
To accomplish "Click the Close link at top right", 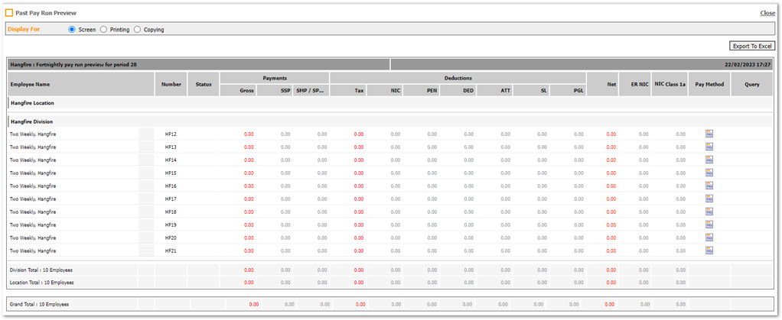I will pos(767,13).
